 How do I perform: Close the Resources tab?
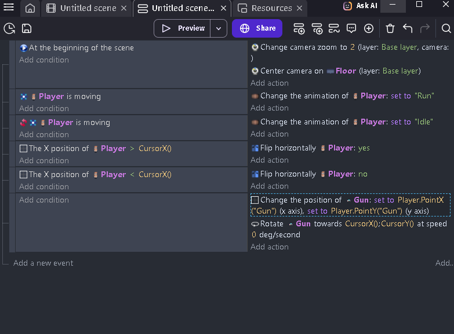click(x=299, y=9)
